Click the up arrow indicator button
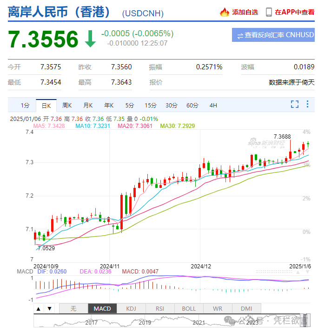Viewport: 318px width, 333px height. tap(39, 309)
